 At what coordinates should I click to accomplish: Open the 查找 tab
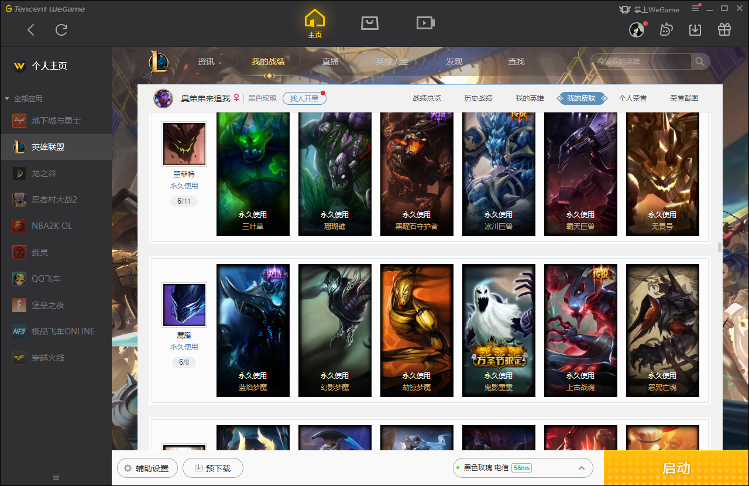coord(516,61)
